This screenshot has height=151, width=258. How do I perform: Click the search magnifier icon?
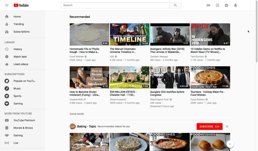175,5
